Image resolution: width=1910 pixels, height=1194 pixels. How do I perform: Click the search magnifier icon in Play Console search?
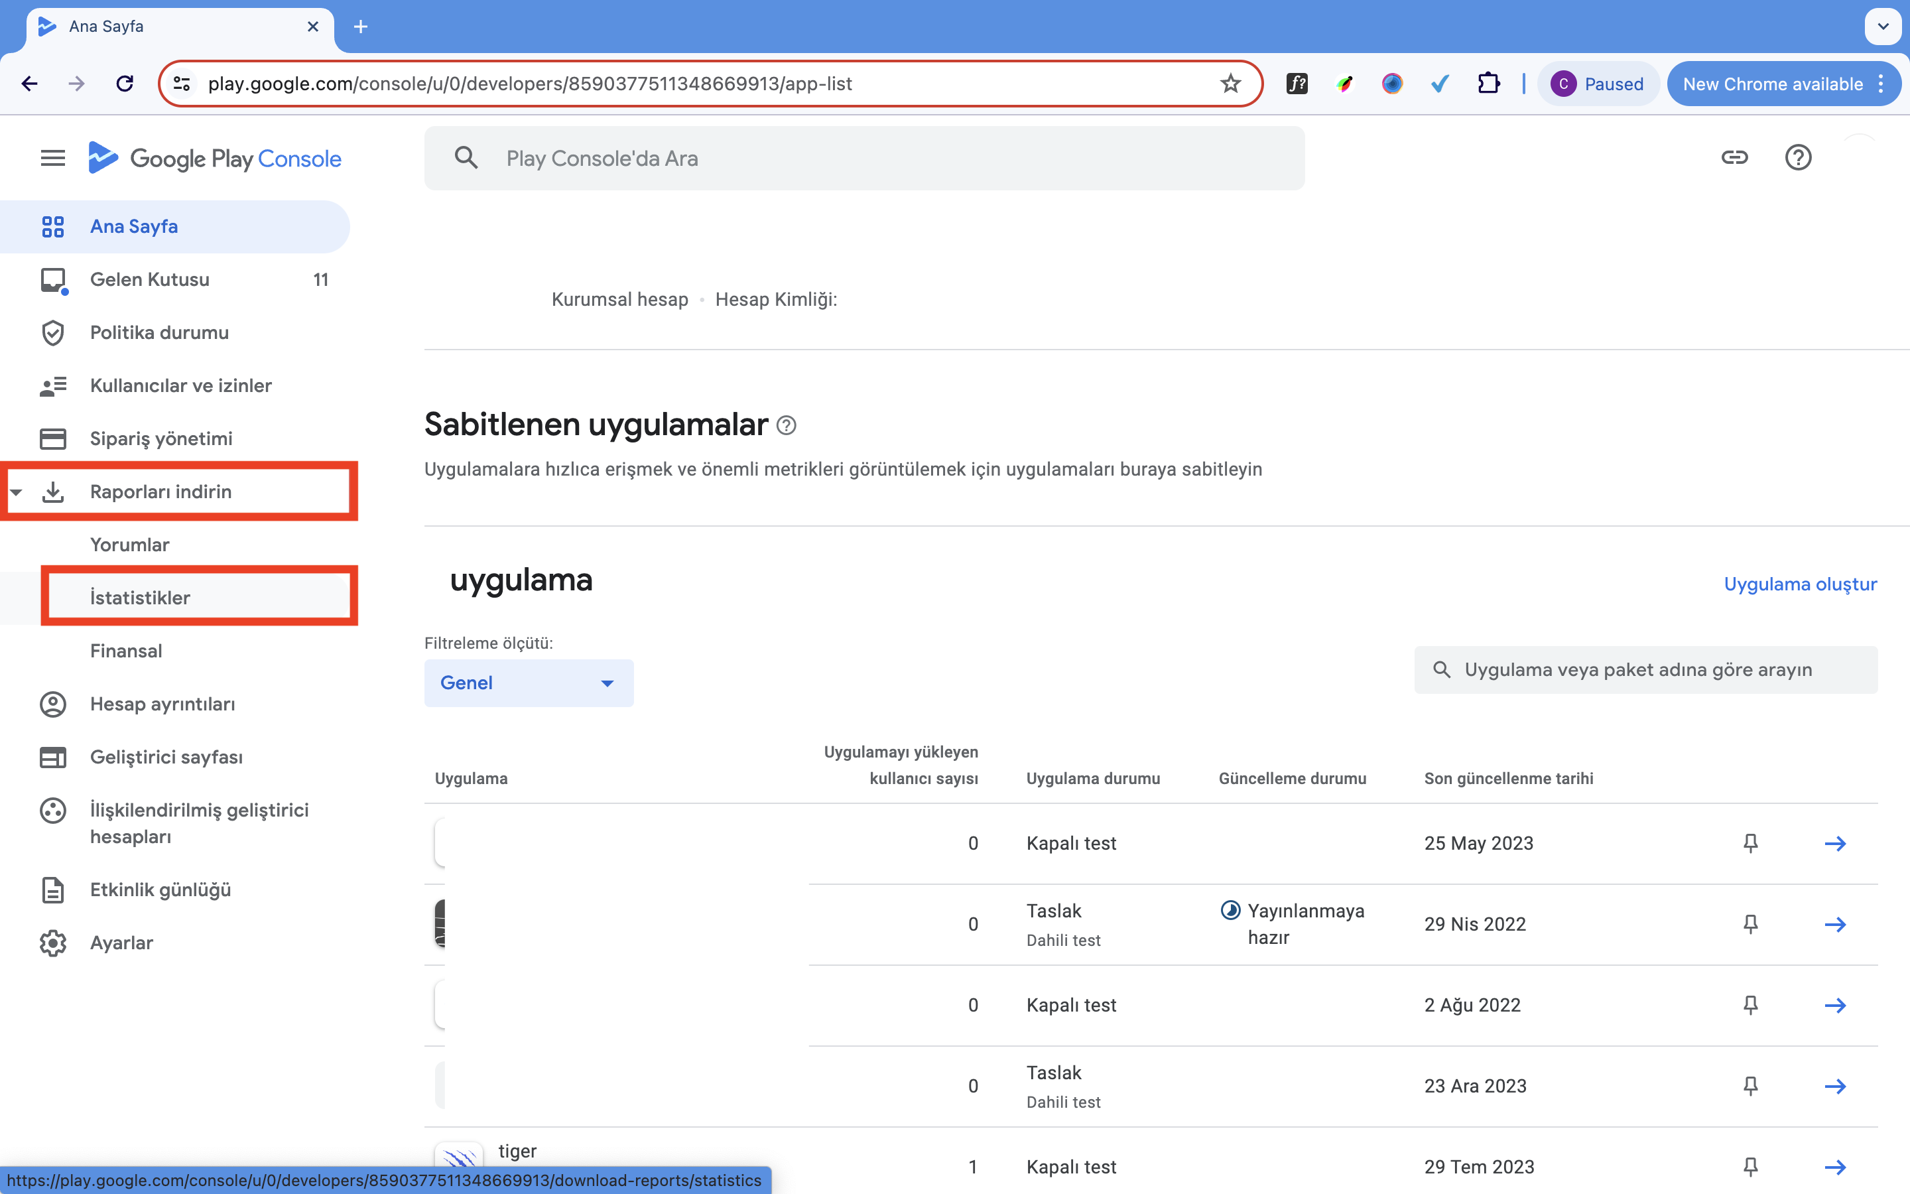click(466, 158)
